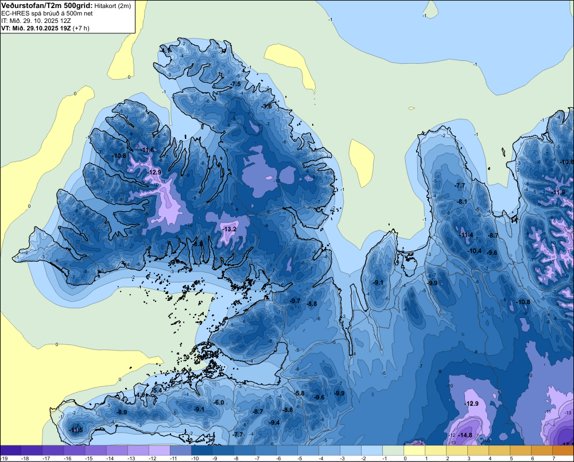Select the -11.4 temperature label
The image size is (574, 462).
(x=466, y=235)
